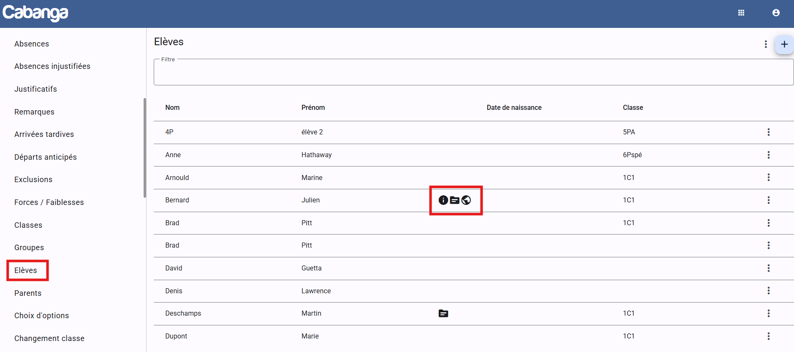The width and height of the screenshot is (794, 352).
Task: Open row menu for Anne Hathaway
Action: click(768, 155)
